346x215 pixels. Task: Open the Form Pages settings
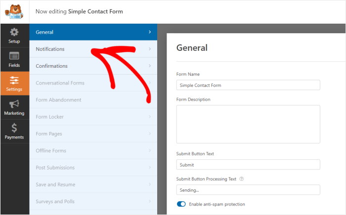[93, 133]
